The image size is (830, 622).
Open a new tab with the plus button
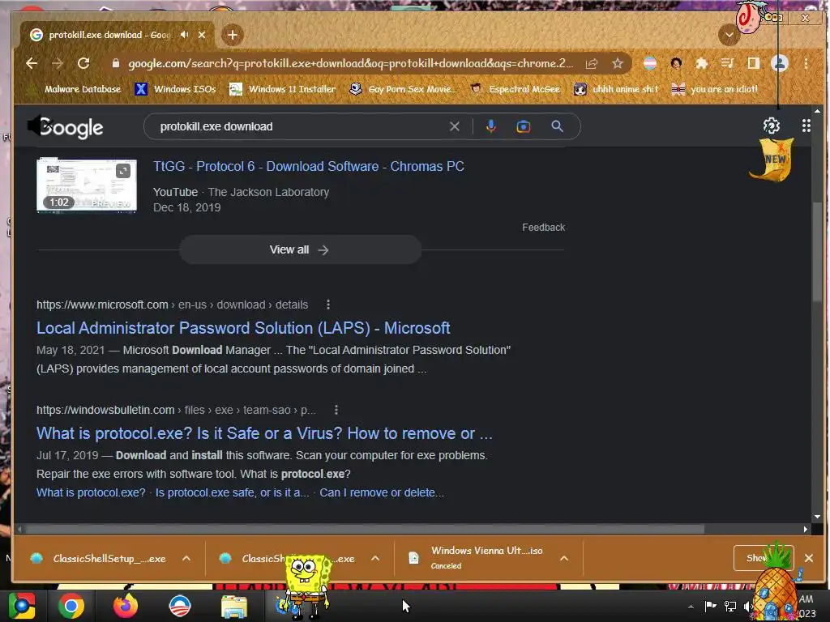(x=232, y=35)
